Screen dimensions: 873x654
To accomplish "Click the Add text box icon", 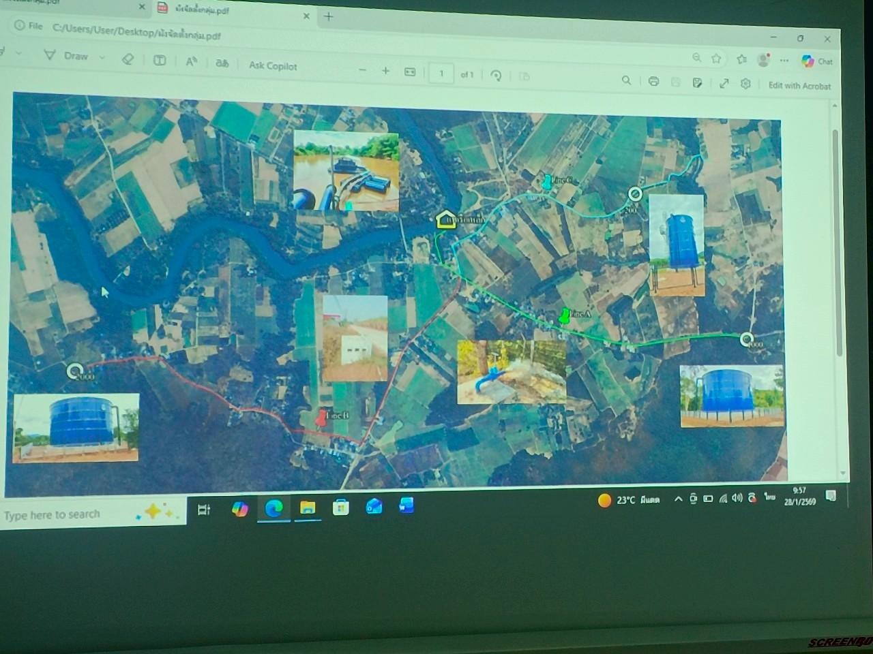I will click(160, 61).
